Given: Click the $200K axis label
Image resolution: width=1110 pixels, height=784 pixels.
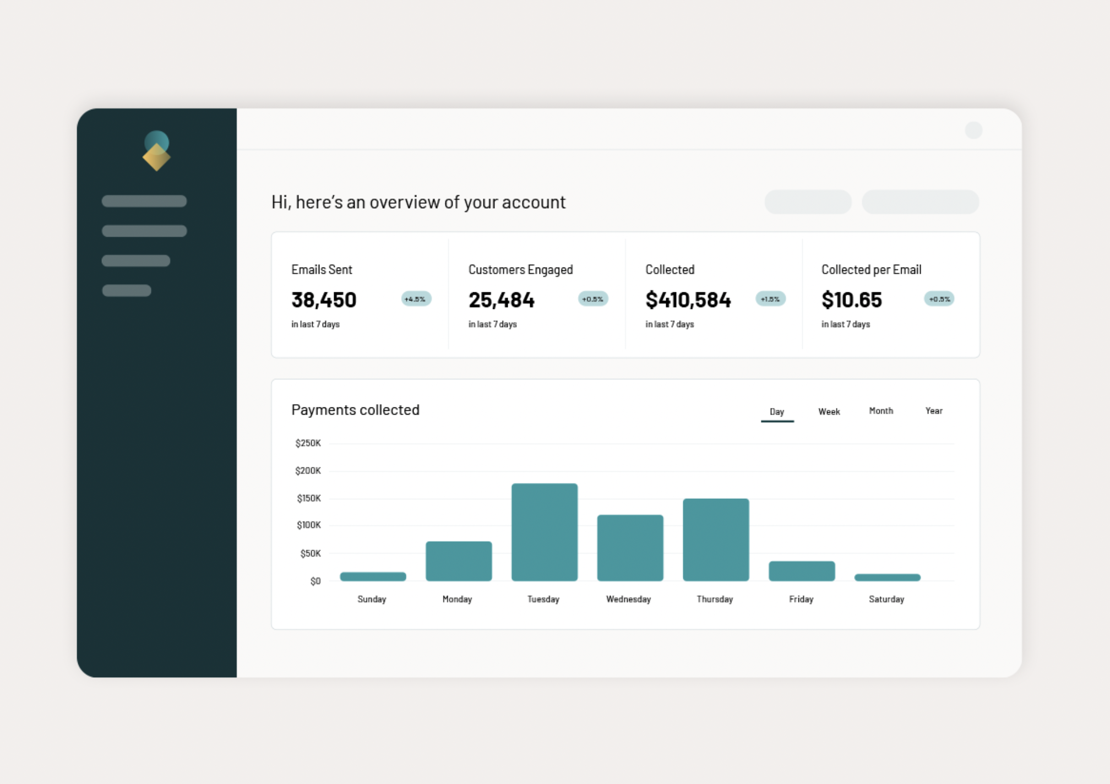Looking at the screenshot, I should pos(308,471).
